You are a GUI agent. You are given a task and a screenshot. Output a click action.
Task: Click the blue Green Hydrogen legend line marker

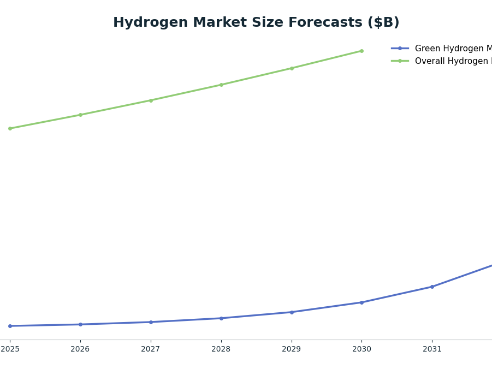point(400,49)
